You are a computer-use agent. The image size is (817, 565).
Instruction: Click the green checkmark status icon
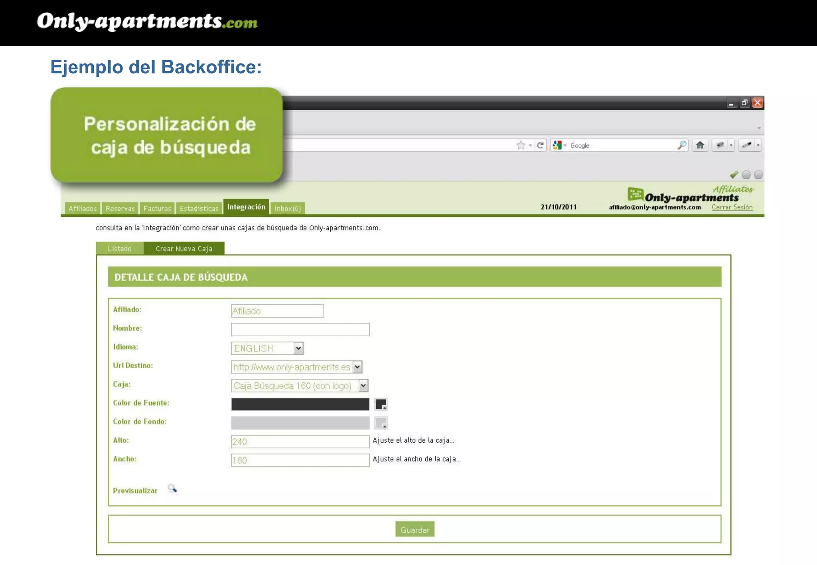[x=734, y=175]
